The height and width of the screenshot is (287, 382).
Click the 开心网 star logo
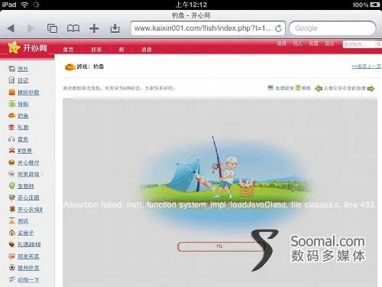(14, 47)
